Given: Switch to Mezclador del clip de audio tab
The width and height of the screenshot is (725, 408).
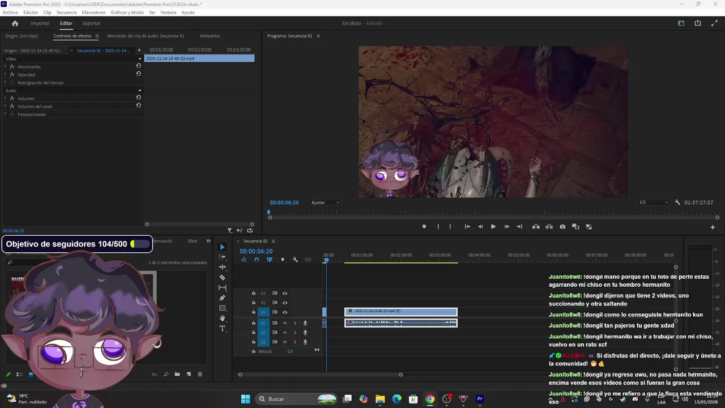Looking at the screenshot, I should coord(146,36).
